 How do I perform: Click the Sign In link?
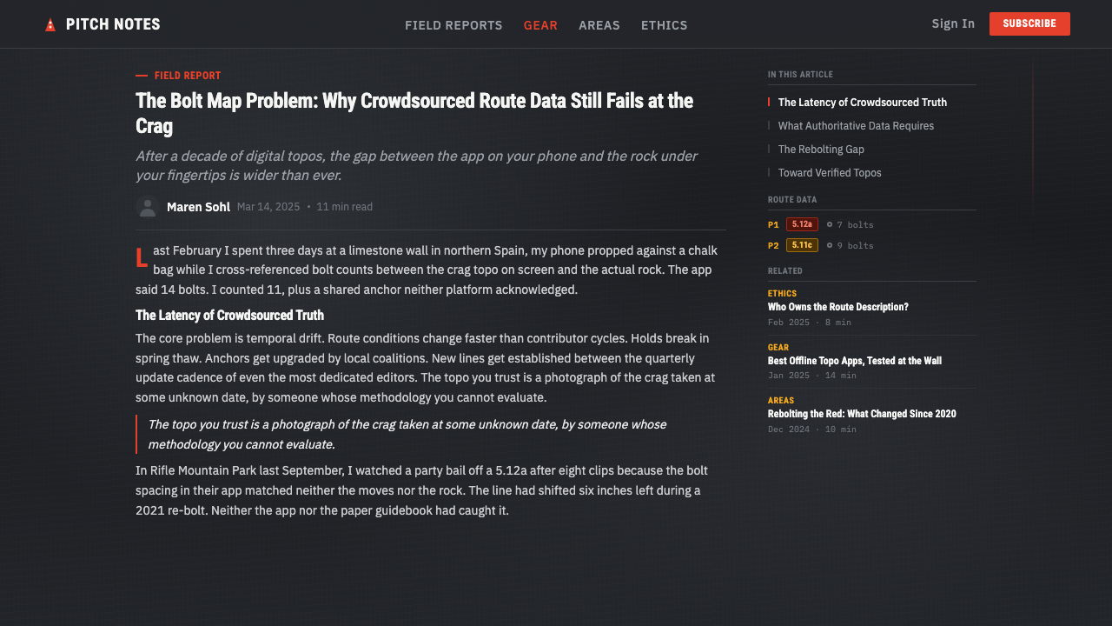pyautogui.click(x=953, y=23)
